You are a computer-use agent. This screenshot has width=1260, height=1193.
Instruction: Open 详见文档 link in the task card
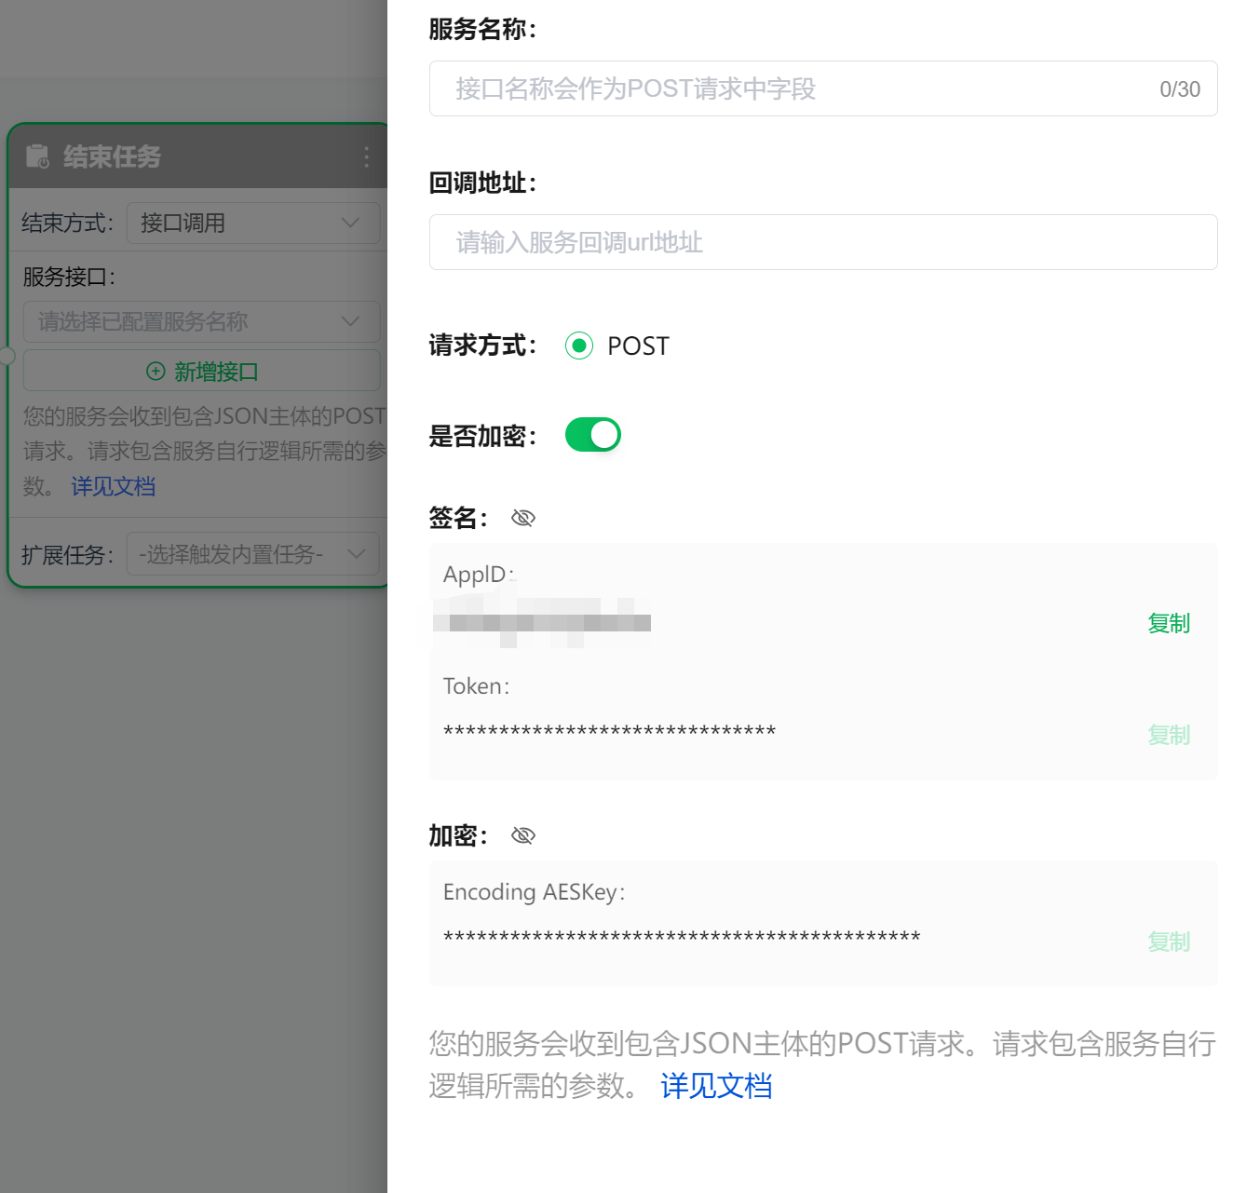(113, 486)
